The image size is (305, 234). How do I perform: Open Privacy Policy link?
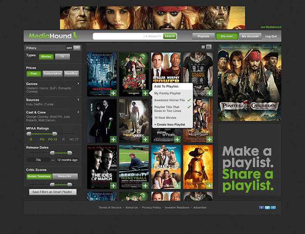pyautogui.click(x=151, y=207)
